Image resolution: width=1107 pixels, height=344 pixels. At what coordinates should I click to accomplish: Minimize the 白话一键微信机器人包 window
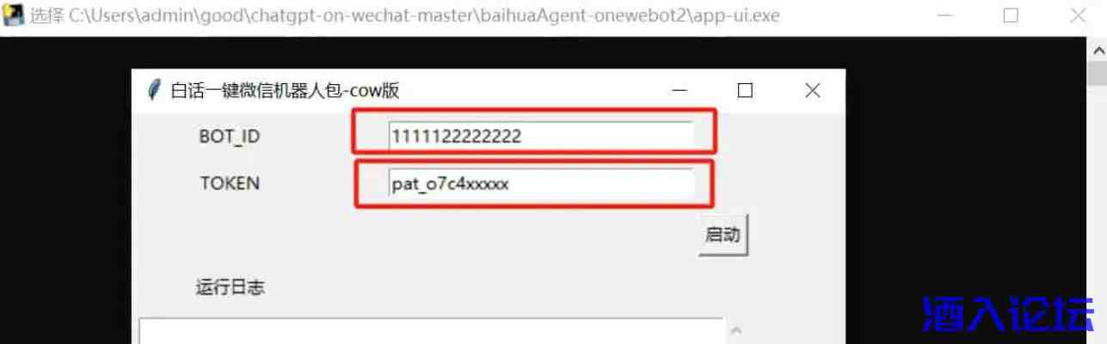tap(680, 90)
